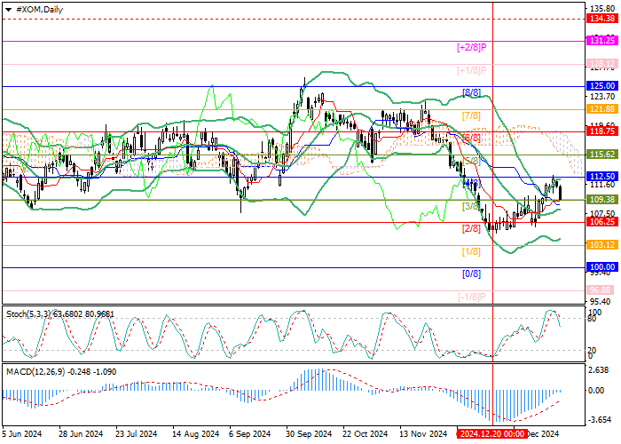621x444 pixels.
Task: Select the red 134.38 price label
Action: pyautogui.click(x=602, y=27)
